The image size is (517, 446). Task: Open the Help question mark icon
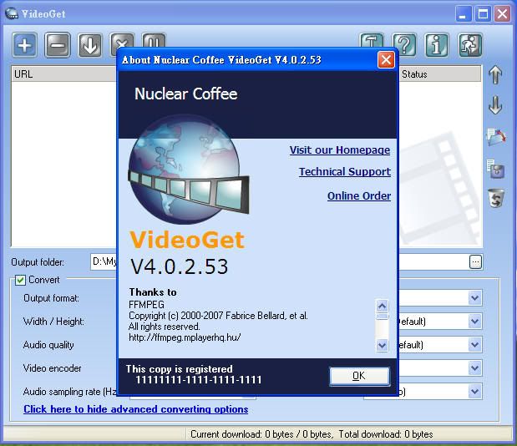click(405, 45)
